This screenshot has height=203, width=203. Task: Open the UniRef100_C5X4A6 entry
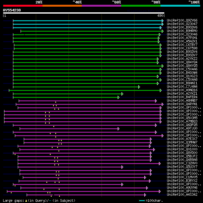[182, 69]
